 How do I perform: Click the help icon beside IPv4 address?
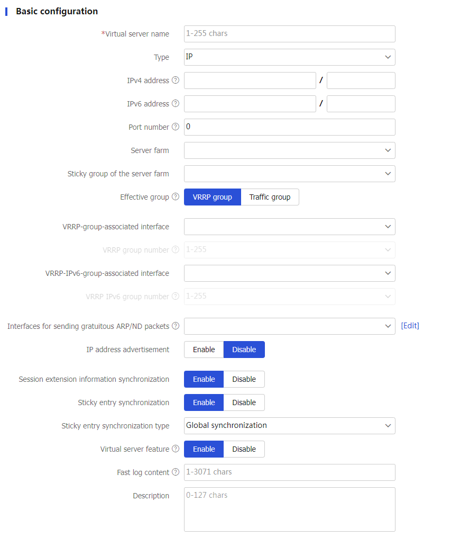coord(176,80)
